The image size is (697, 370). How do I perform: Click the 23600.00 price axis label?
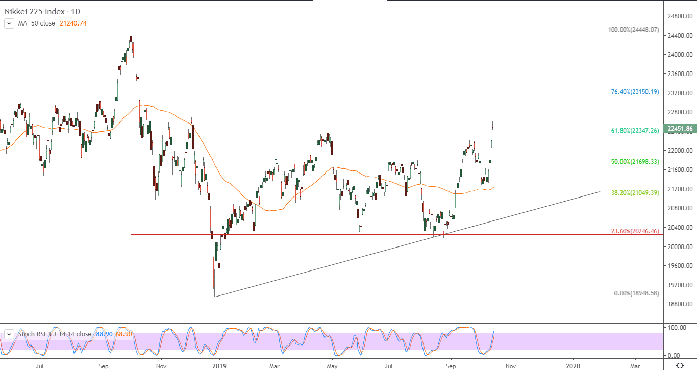[x=680, y=74]
